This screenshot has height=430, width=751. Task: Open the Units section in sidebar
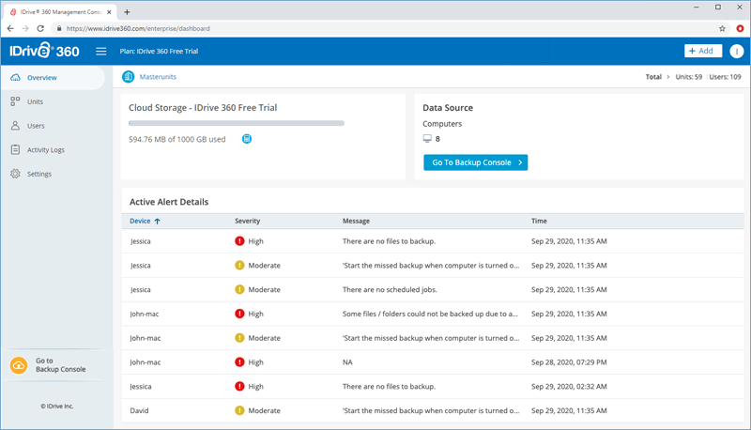pyautogui.click(x=35, y=101)
